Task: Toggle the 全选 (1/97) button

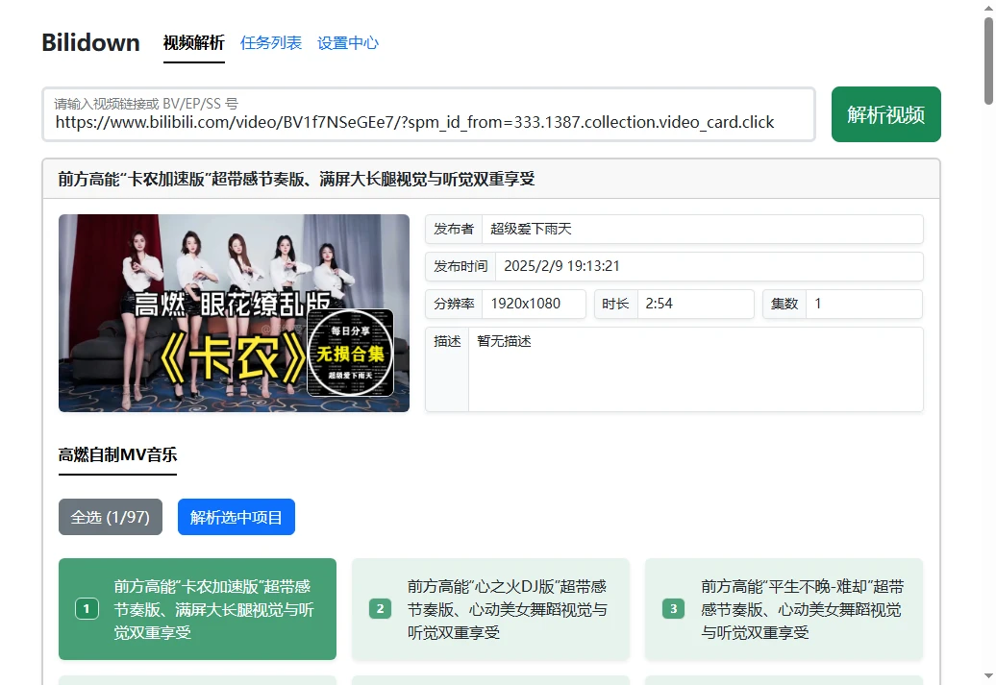Action: 111,517
